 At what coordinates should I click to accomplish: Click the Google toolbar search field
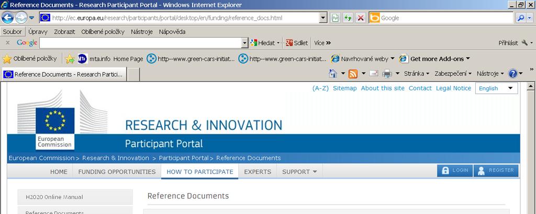(x=140, y=43)
